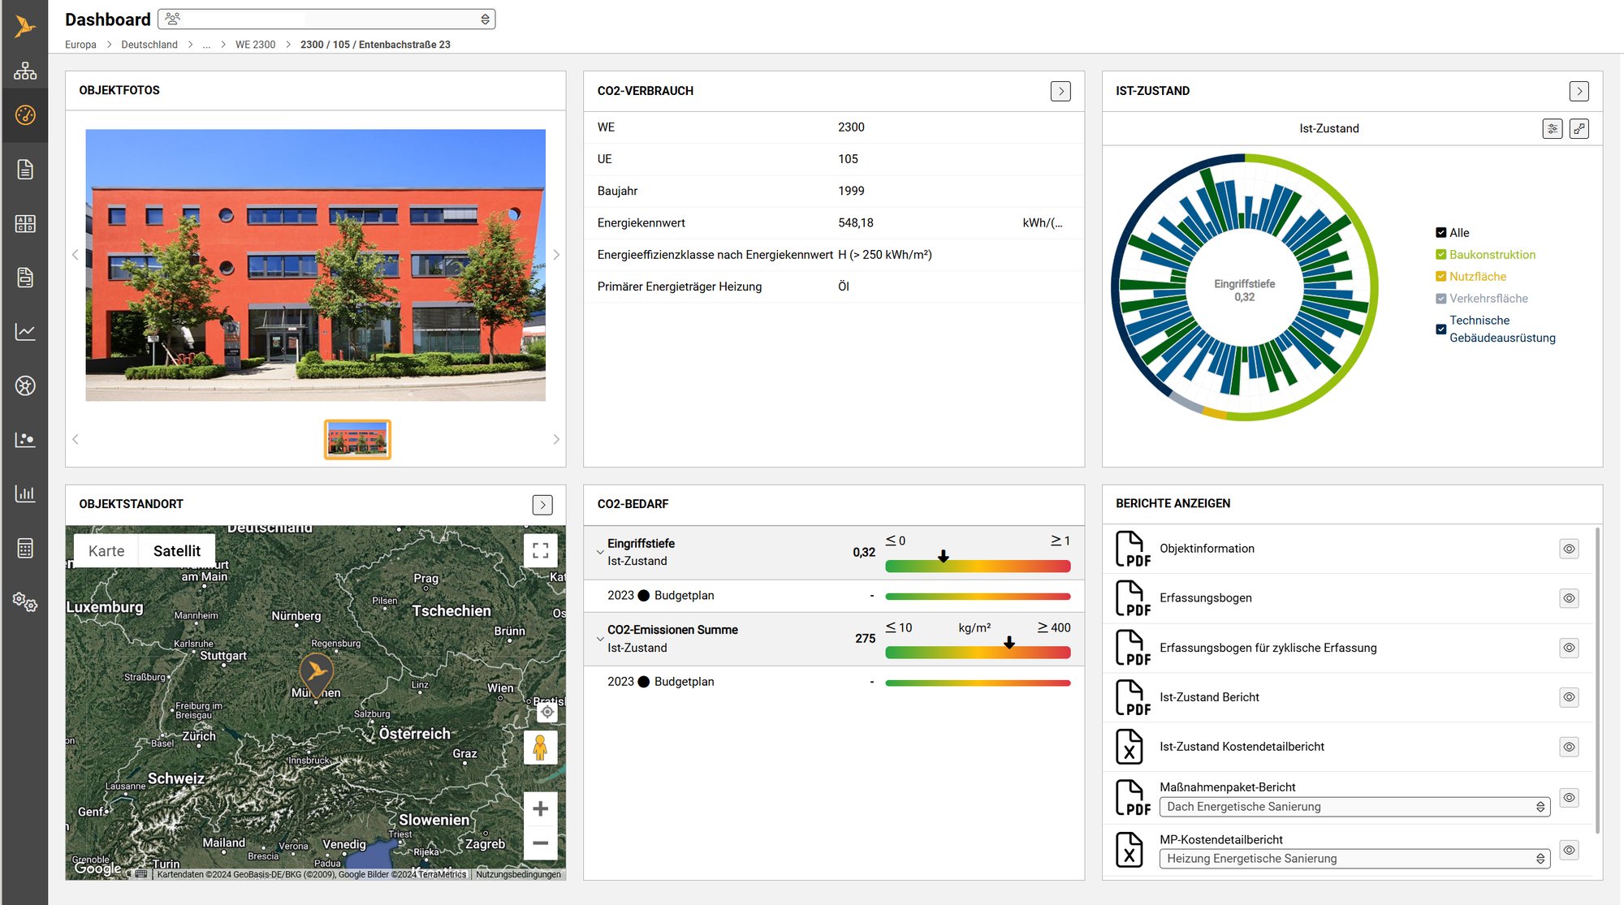Viewport: 1624px width, 905px height.
Task: Open Ist-Zustand chart filter settings icon
Action: pos(1553,128)
